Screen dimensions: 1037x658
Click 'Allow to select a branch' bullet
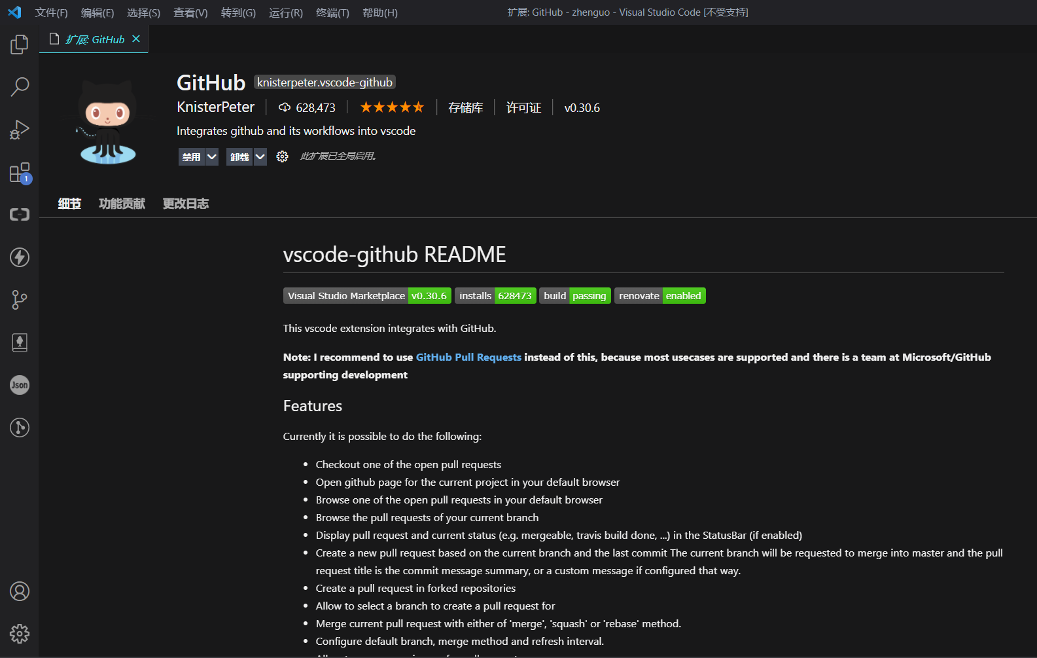click(435, 606)
